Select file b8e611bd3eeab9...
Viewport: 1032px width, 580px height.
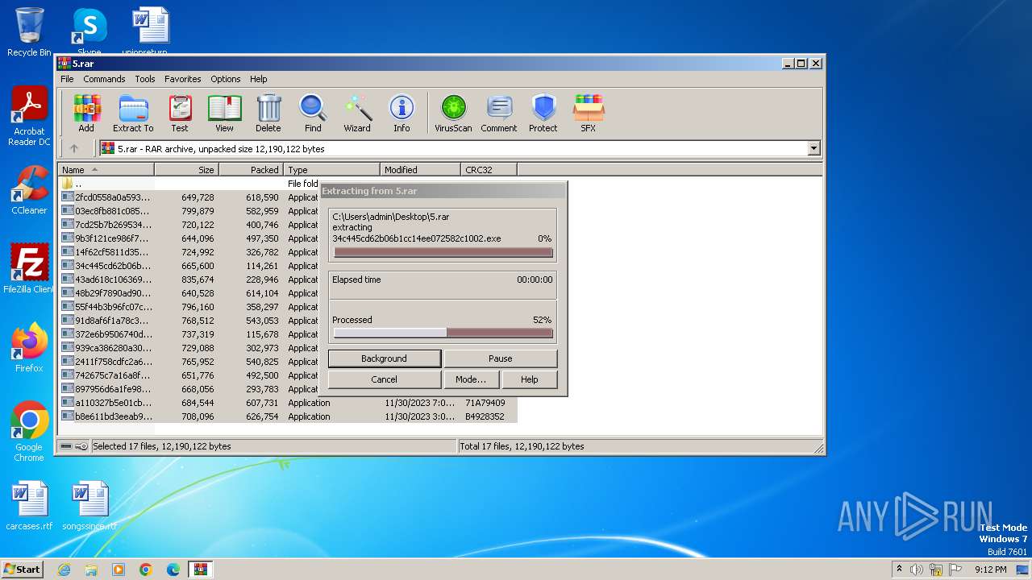(x=288, y=416)
